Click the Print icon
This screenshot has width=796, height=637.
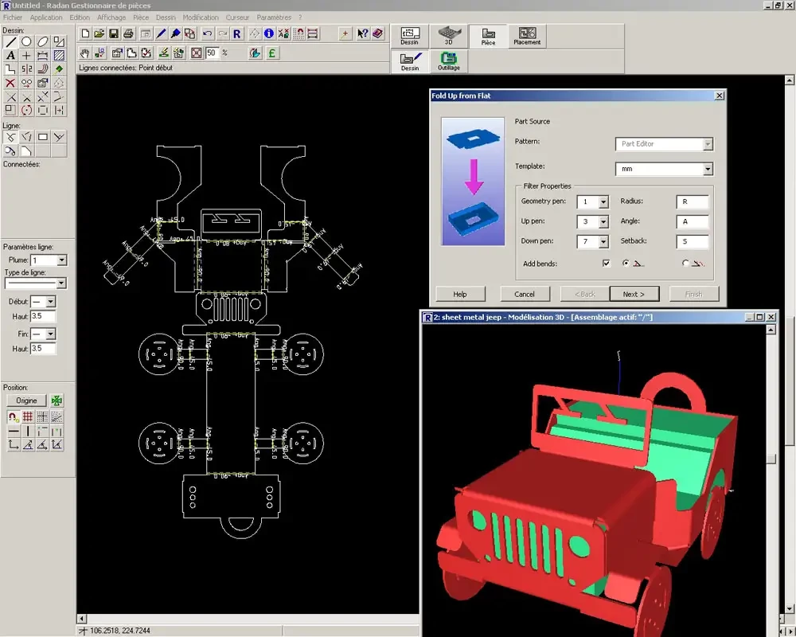pyautogui.click(x=128, y=33)
